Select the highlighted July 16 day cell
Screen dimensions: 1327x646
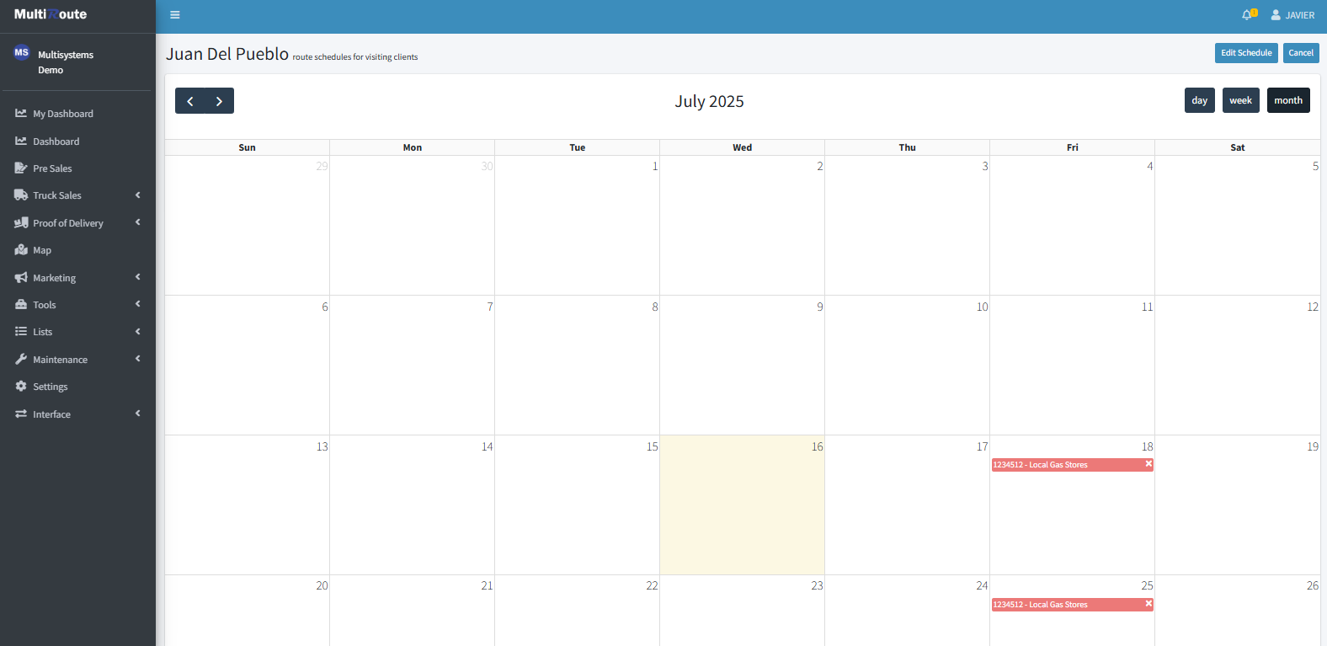tap(742, 505)
